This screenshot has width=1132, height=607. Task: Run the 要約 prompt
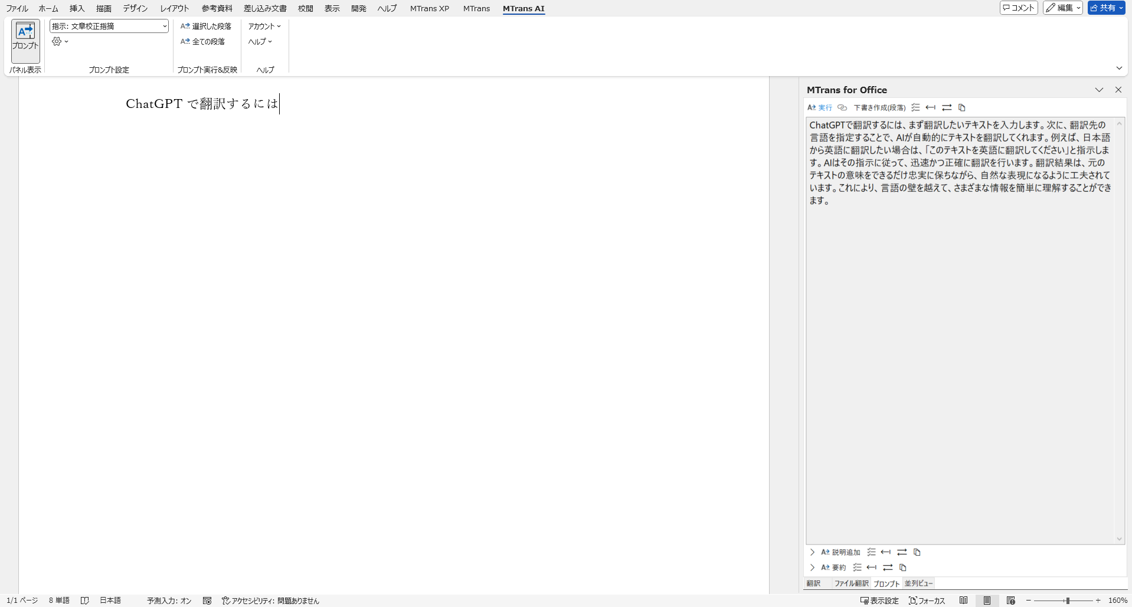point(833,567)
